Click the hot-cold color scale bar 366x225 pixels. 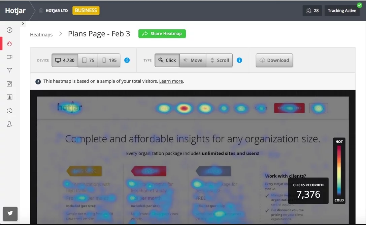[x=339, y=171]
